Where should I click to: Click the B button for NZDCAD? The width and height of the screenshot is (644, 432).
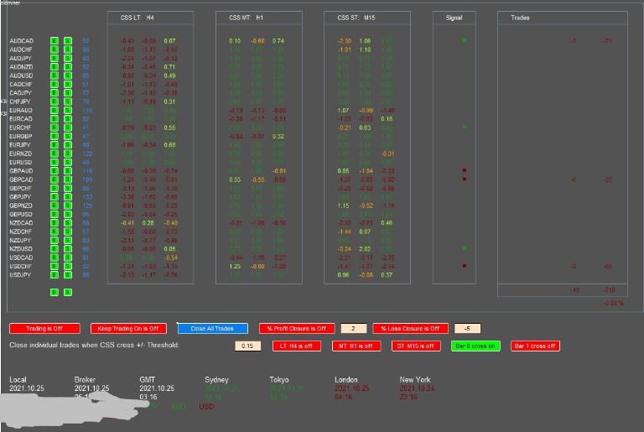55,223
